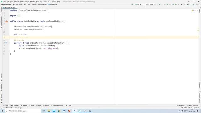Toggle tool window bars icon in status bar
Screen dimensions: 201x113
pyautogui.click(x=1, y=108)
